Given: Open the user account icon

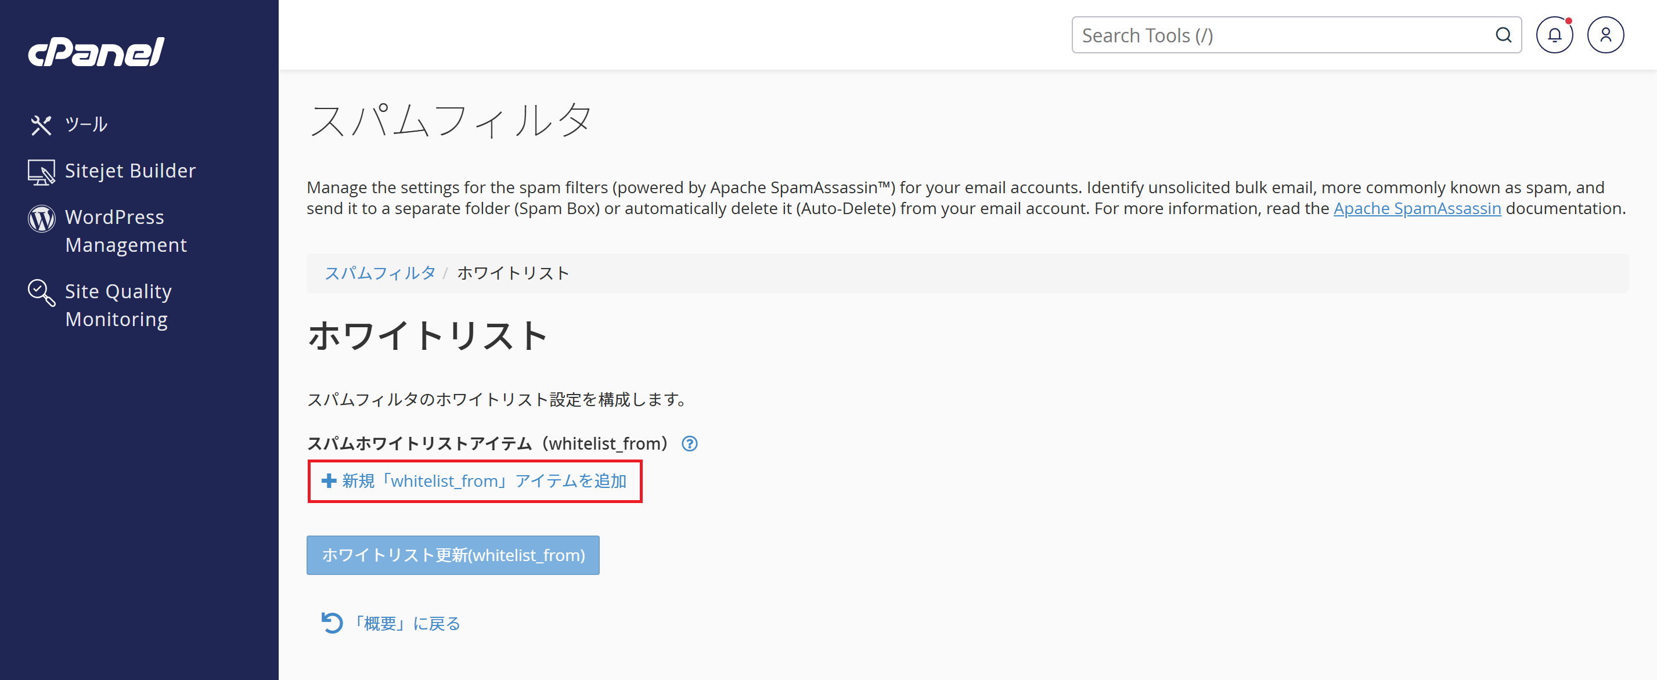Looking at the screenshot, I should [x=1605, y=35].
